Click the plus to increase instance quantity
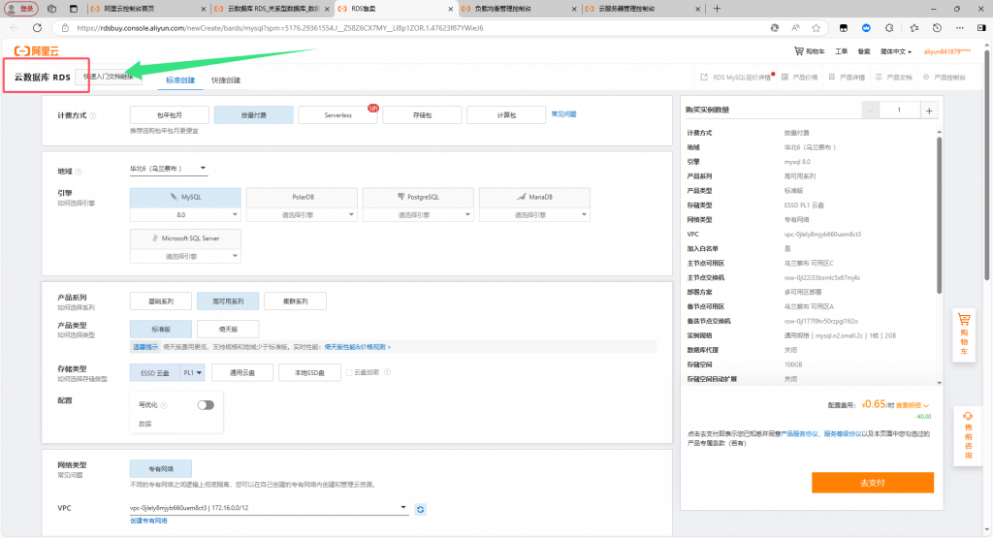 (929, 111)
